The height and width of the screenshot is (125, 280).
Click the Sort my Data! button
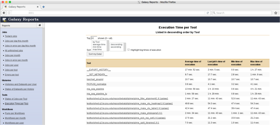(95, 54)
